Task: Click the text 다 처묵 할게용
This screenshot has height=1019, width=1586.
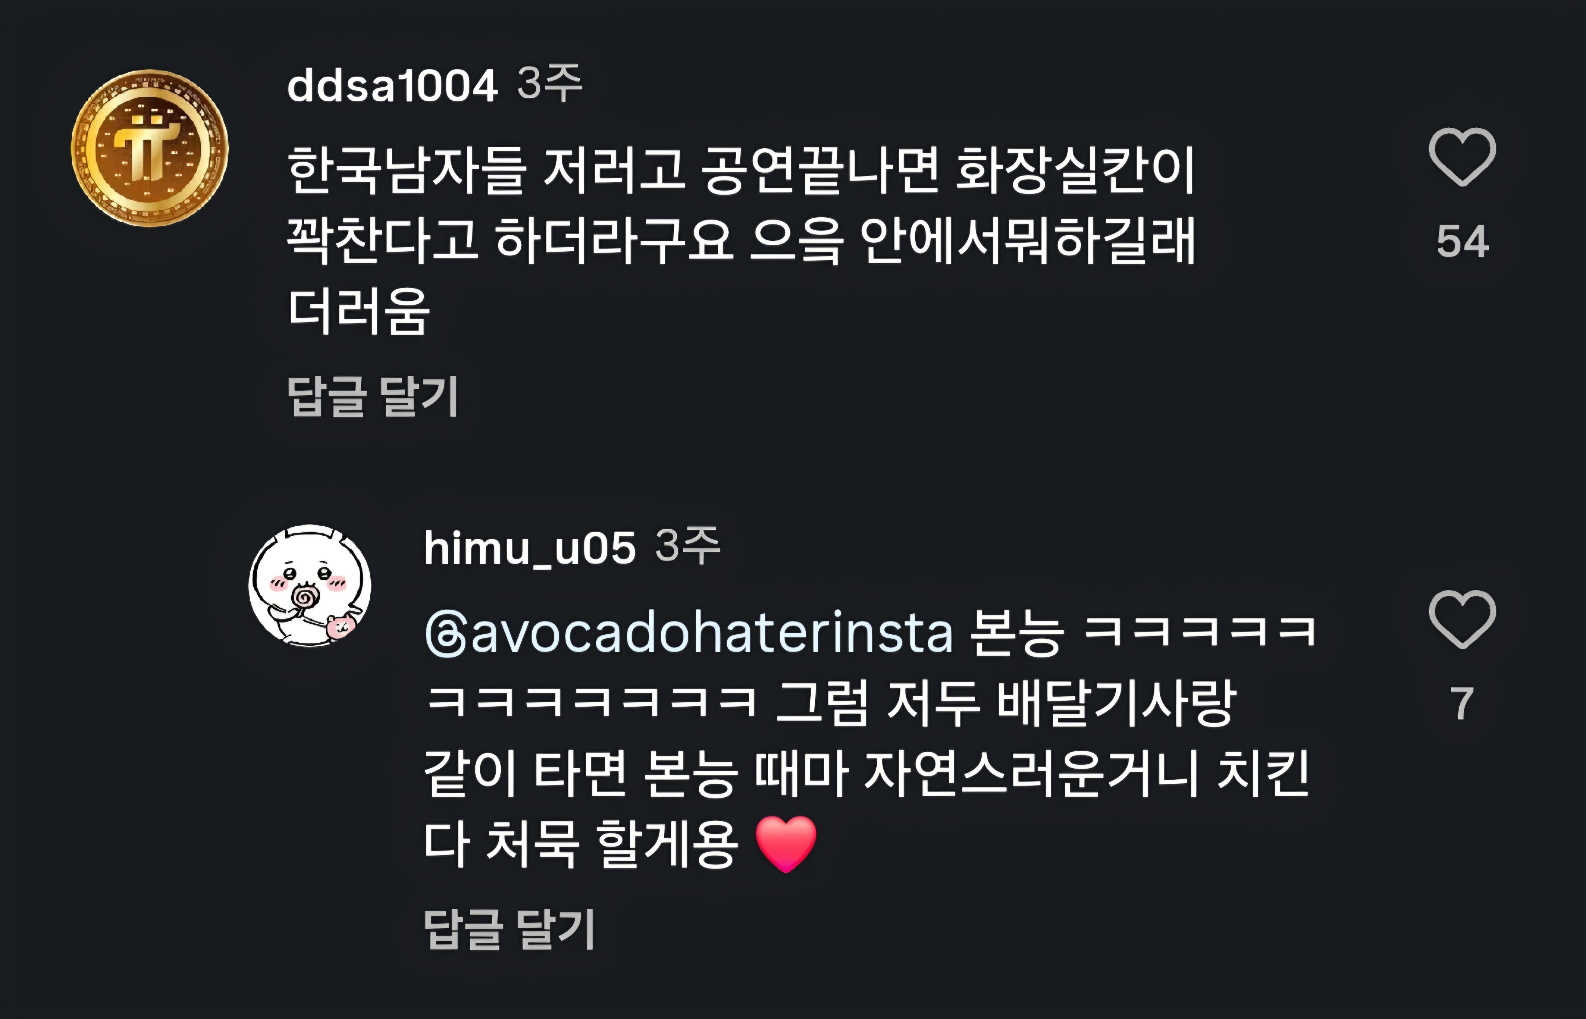Action: pyautogui.click(x=580, y=844)
